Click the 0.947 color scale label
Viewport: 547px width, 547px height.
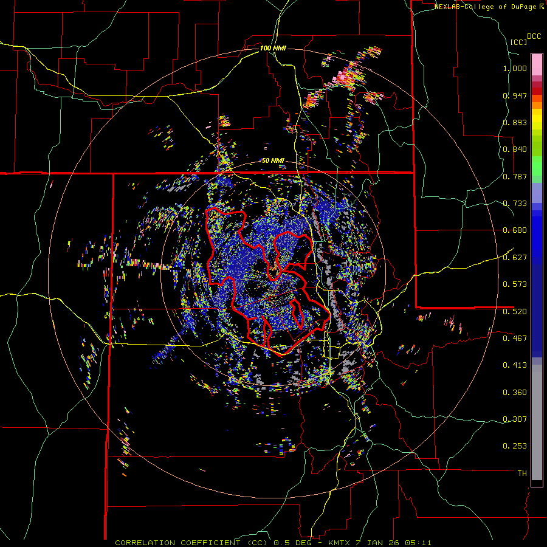[515, 95]
